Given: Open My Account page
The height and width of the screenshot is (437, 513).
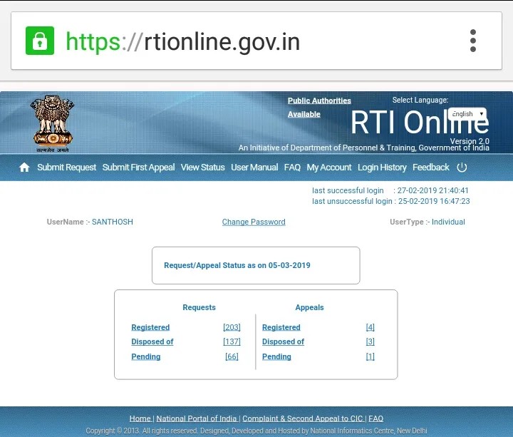Looking at the screenshot, I should coord(328,168).
